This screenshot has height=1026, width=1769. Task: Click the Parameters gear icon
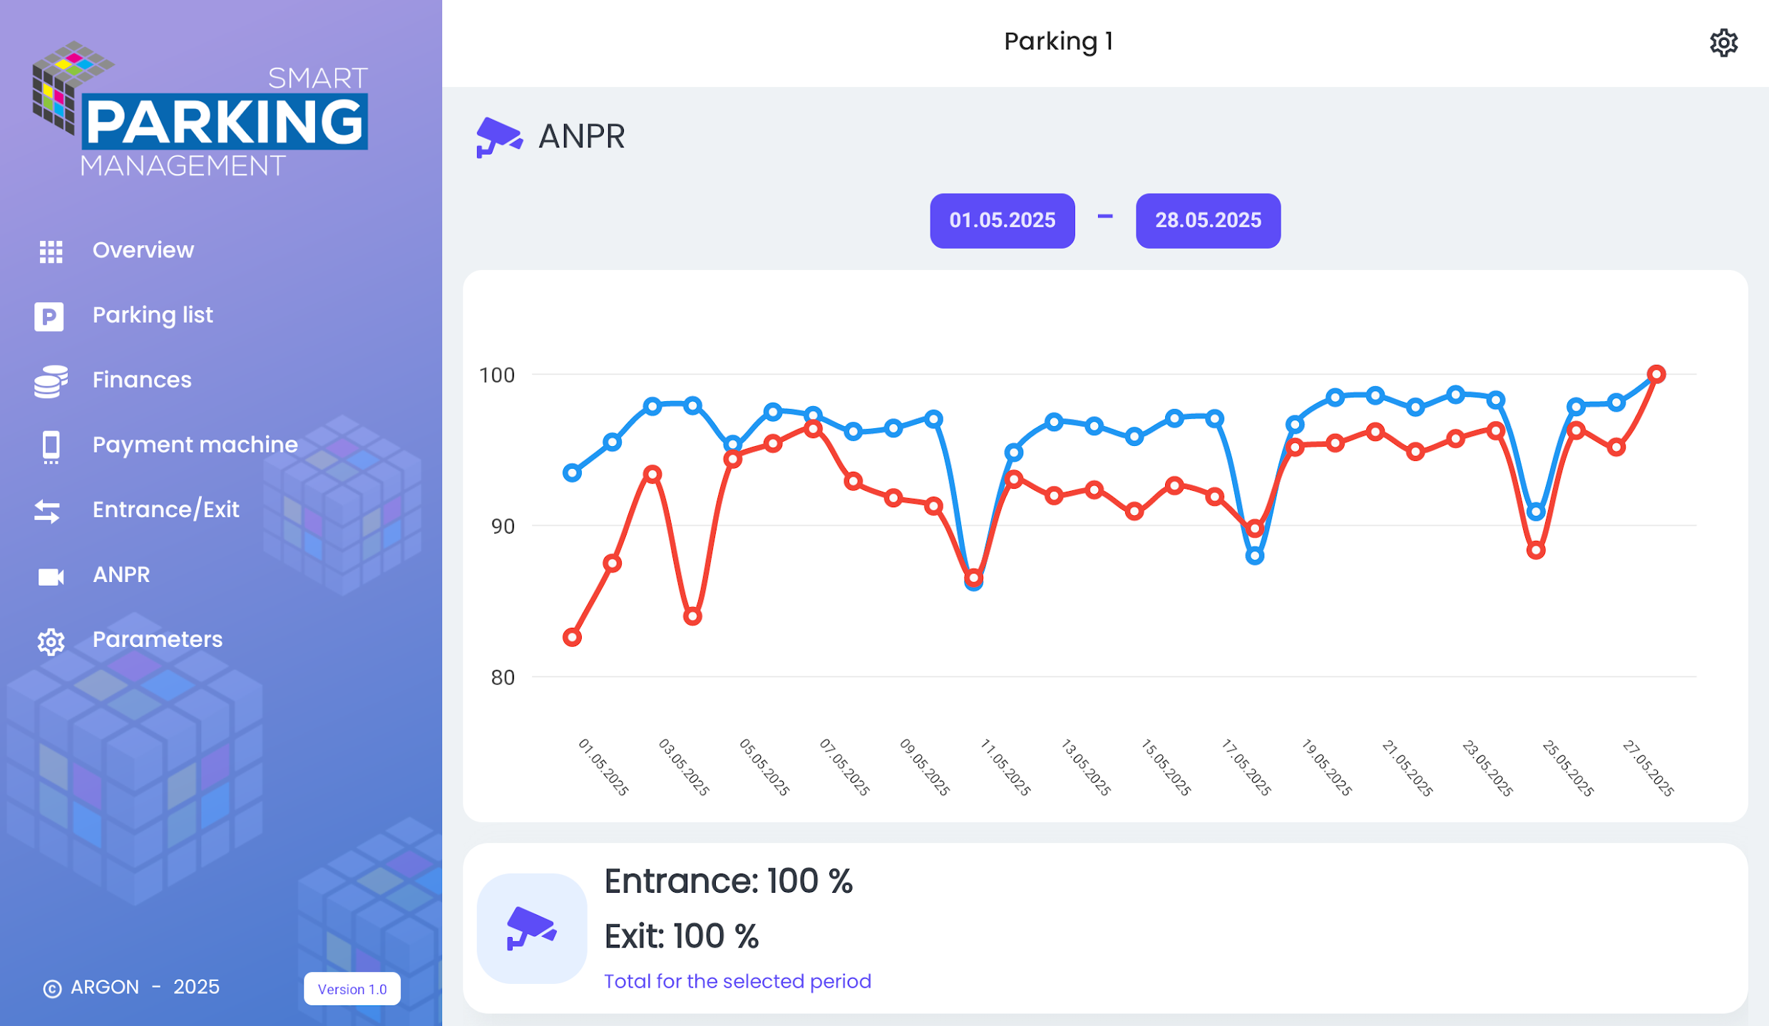point(51,641)
